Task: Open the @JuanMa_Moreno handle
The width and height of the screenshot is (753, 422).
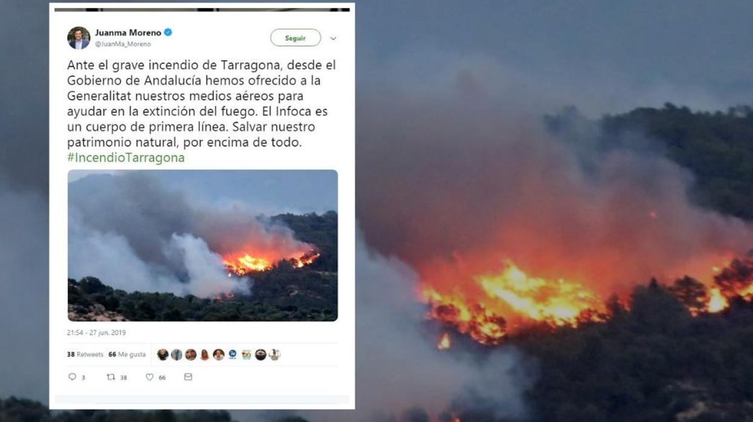Action: (x=123, y=44)
